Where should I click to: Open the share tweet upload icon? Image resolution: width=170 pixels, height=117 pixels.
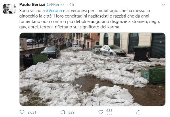(x=139, y=112)
